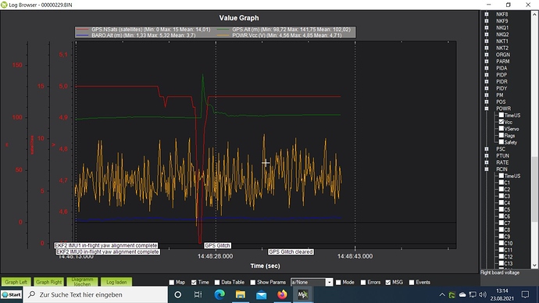Click the GPS.NSats legend entry
539x303 pixels.
[143, 30]
